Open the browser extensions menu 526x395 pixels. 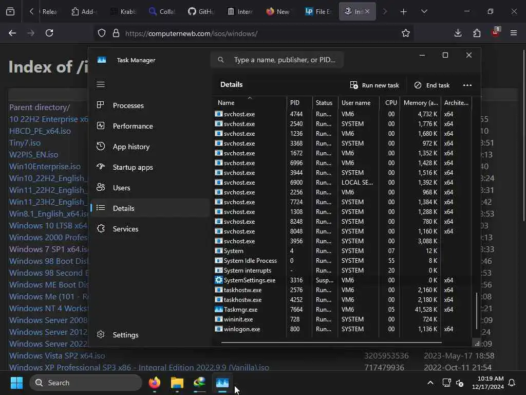pyautogui.click(x=477, y=33)
